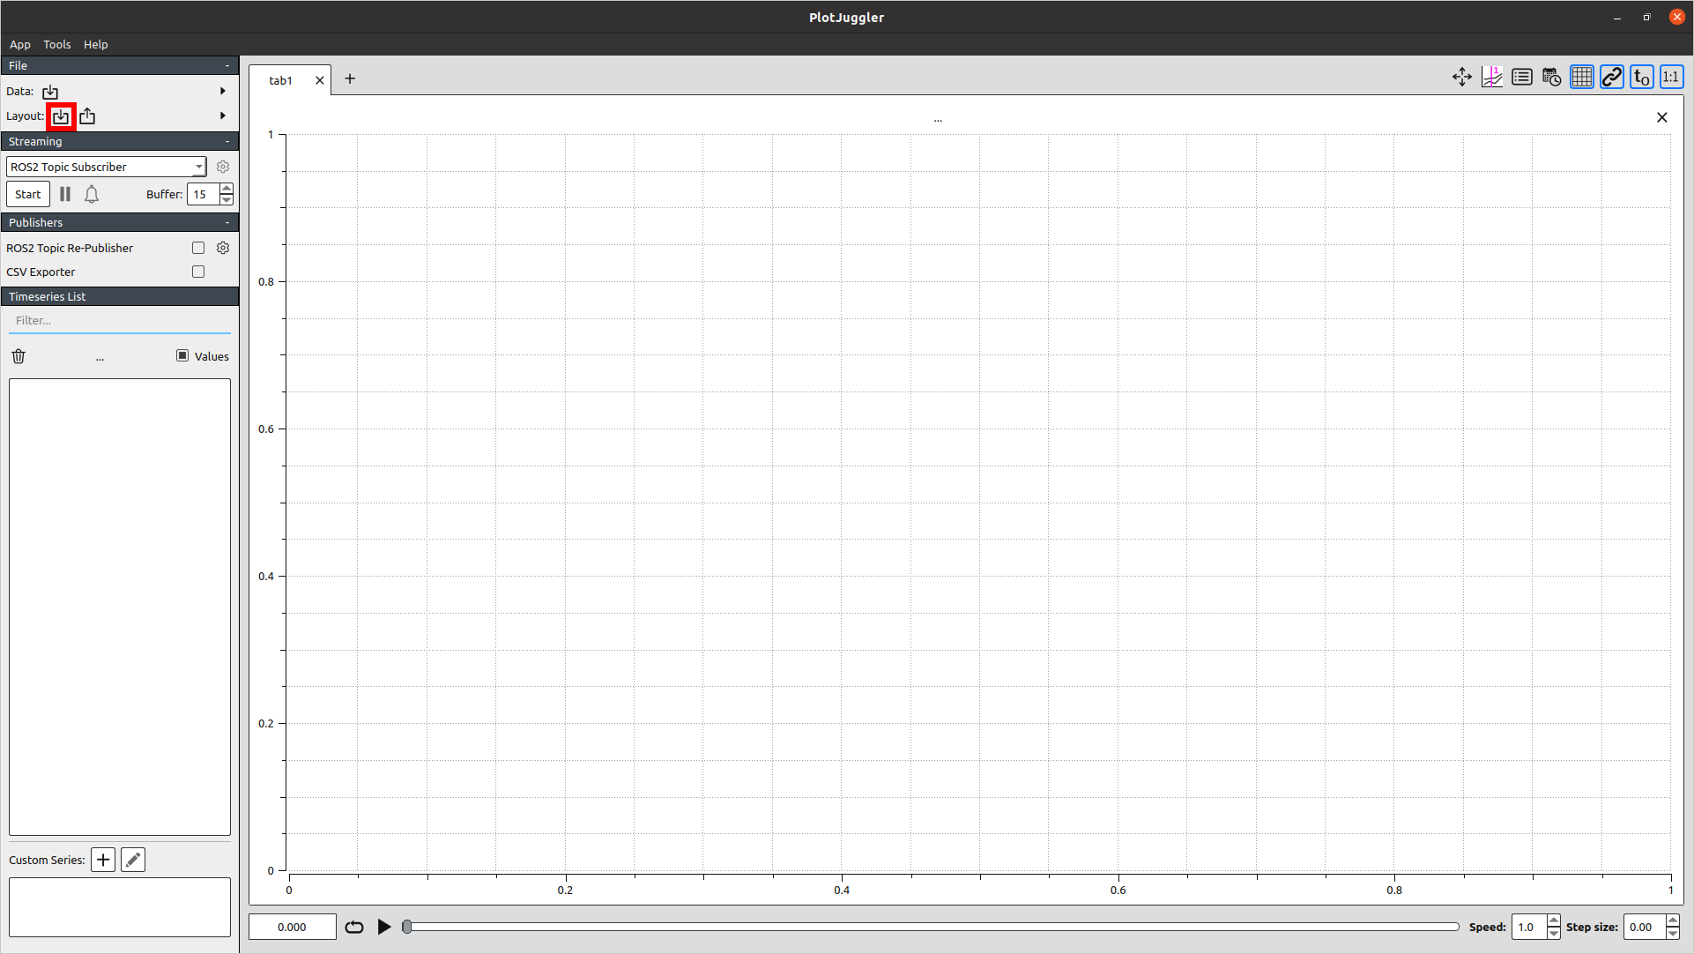Screen dimensions: 1694x954
Task: Expand recent Data files arrow
Action: pyautogui.click(x=223, y=92)
